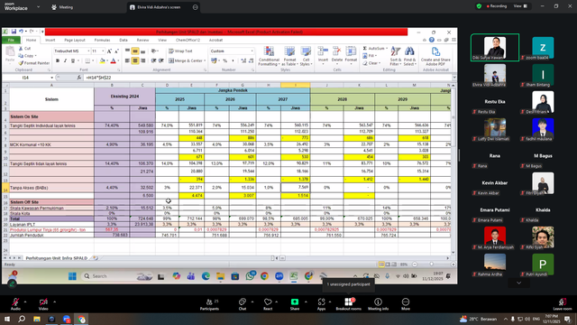Select Diki Surya Irawan's video thumbnail
Viewport: 577px width, 325px height.
[495, 47]
